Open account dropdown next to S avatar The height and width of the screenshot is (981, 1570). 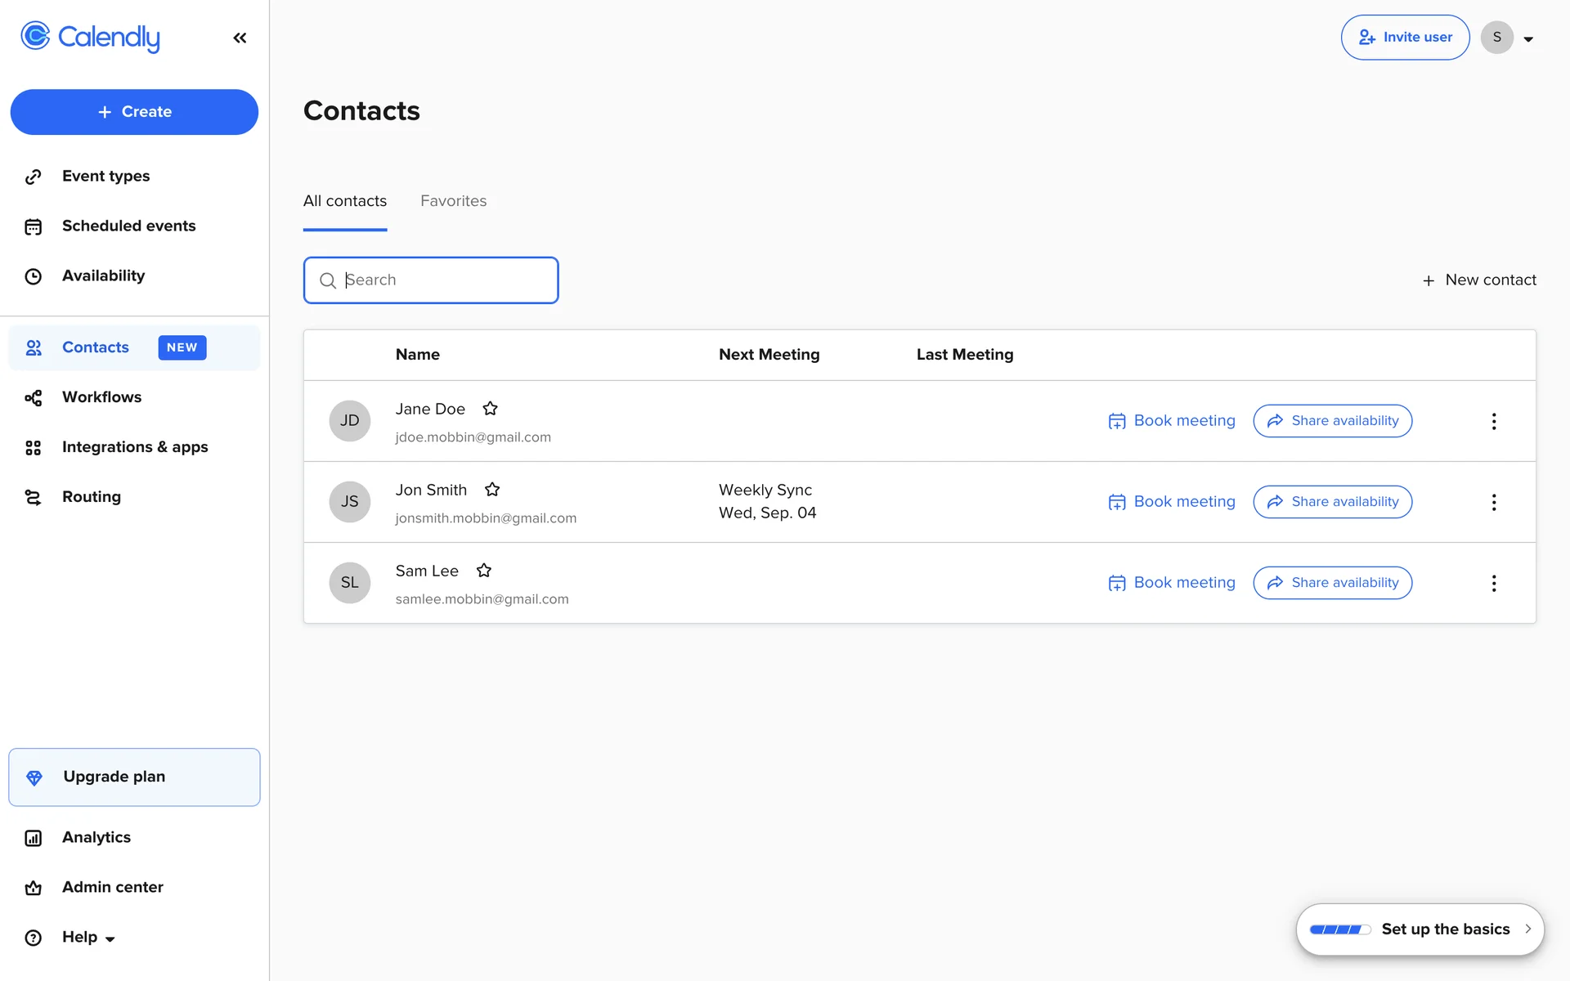1527,38
